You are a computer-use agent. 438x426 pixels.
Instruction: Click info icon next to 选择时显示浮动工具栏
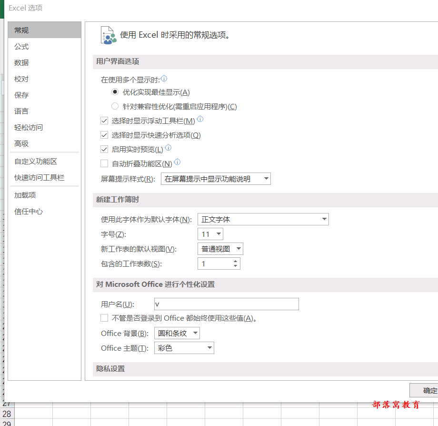200,119
